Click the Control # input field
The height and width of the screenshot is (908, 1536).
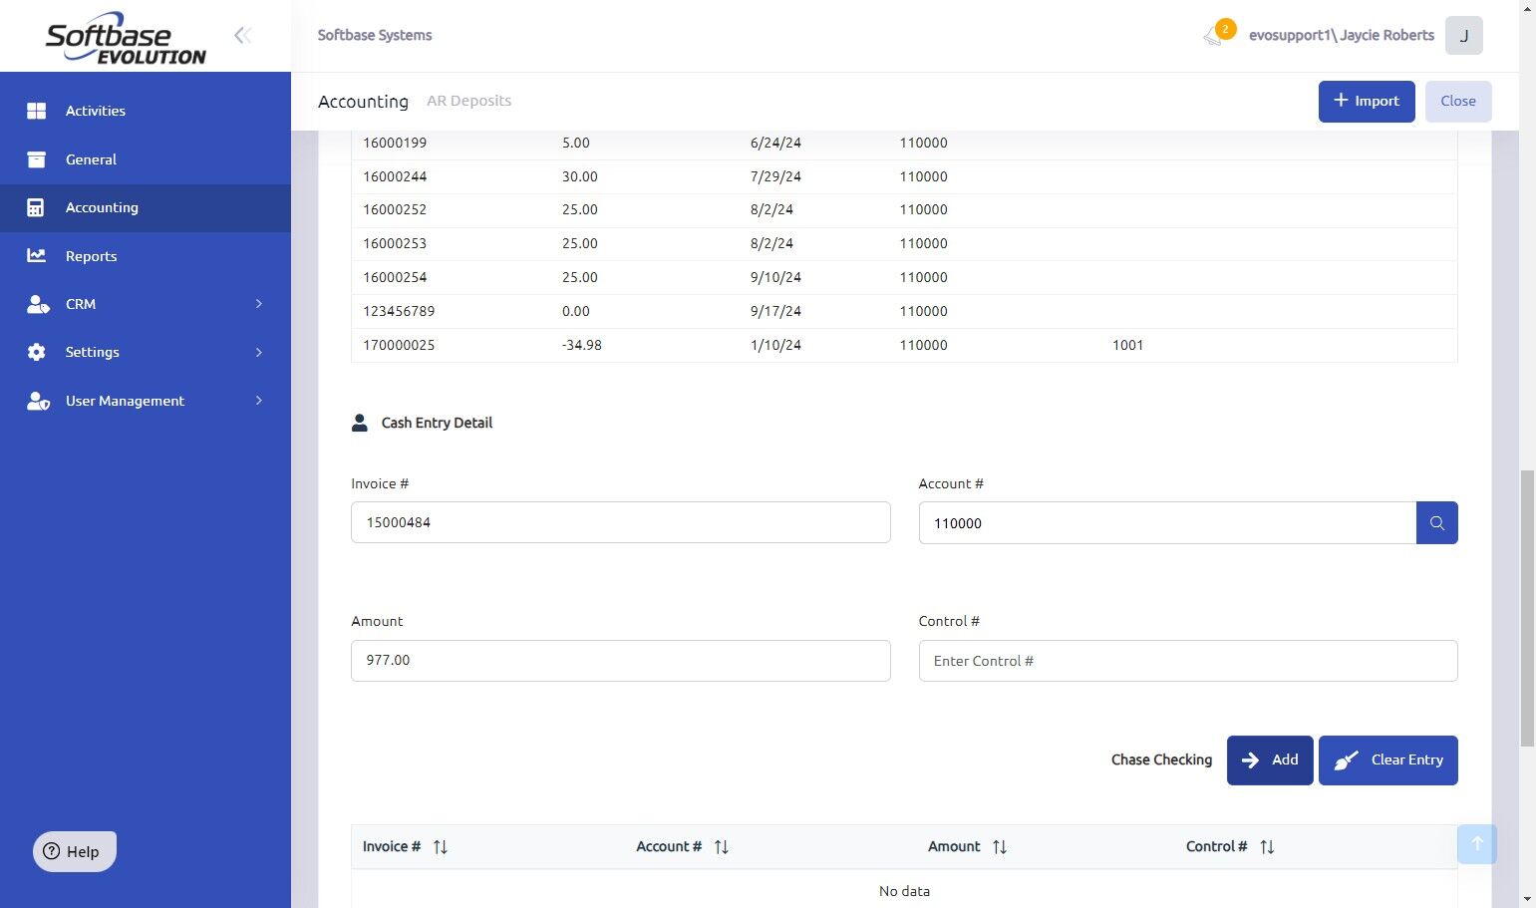[1188, 661]
